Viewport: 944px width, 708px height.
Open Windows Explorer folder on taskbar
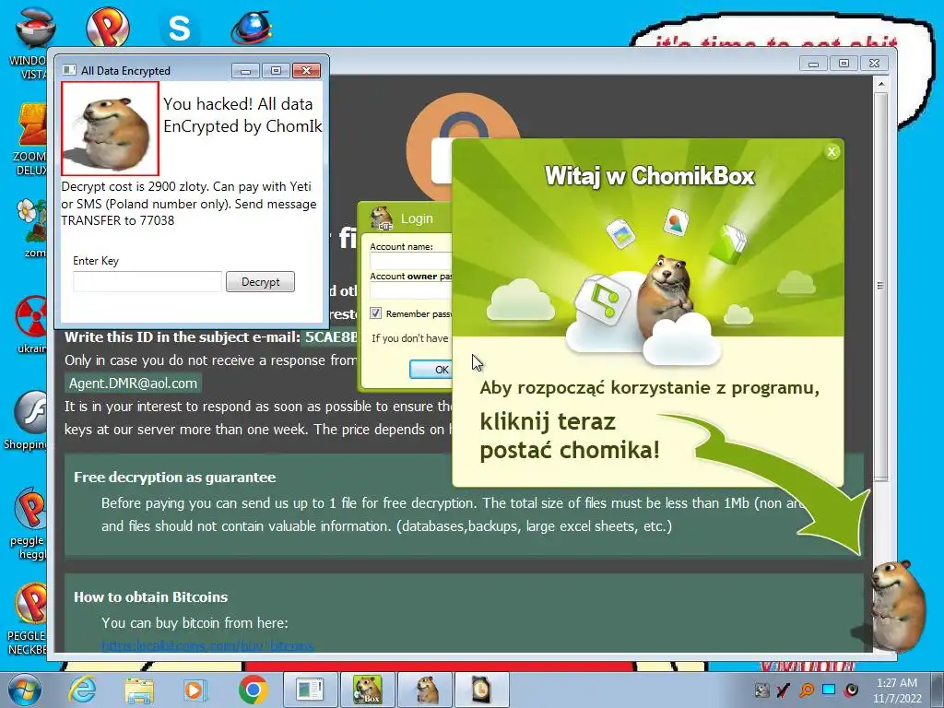(139, 690)
